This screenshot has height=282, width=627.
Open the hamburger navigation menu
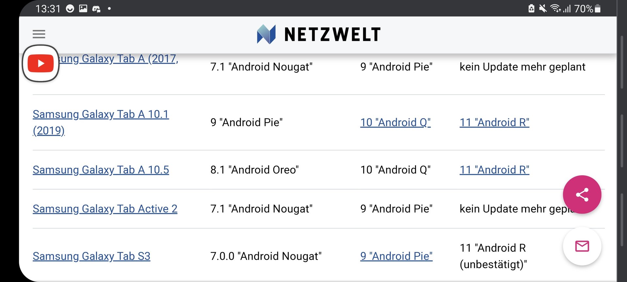point(39,34)
